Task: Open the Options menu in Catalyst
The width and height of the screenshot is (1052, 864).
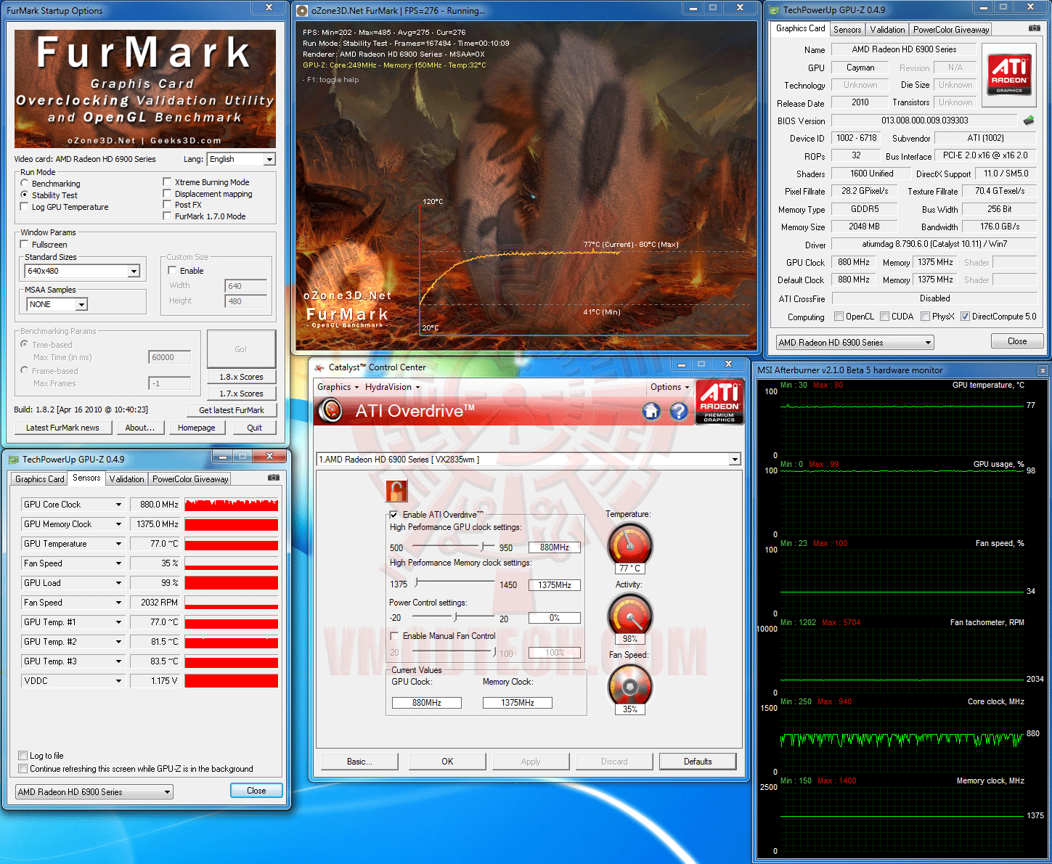Action: pos(669,387)
